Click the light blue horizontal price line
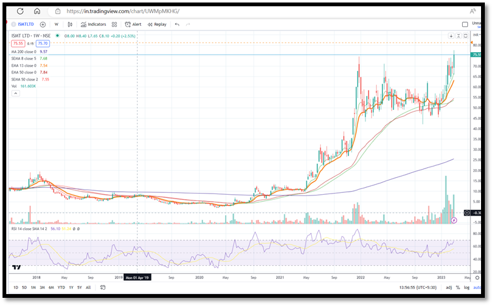This screenshot has height=306, width=493. pyautogui.click(x=240, y=55)
